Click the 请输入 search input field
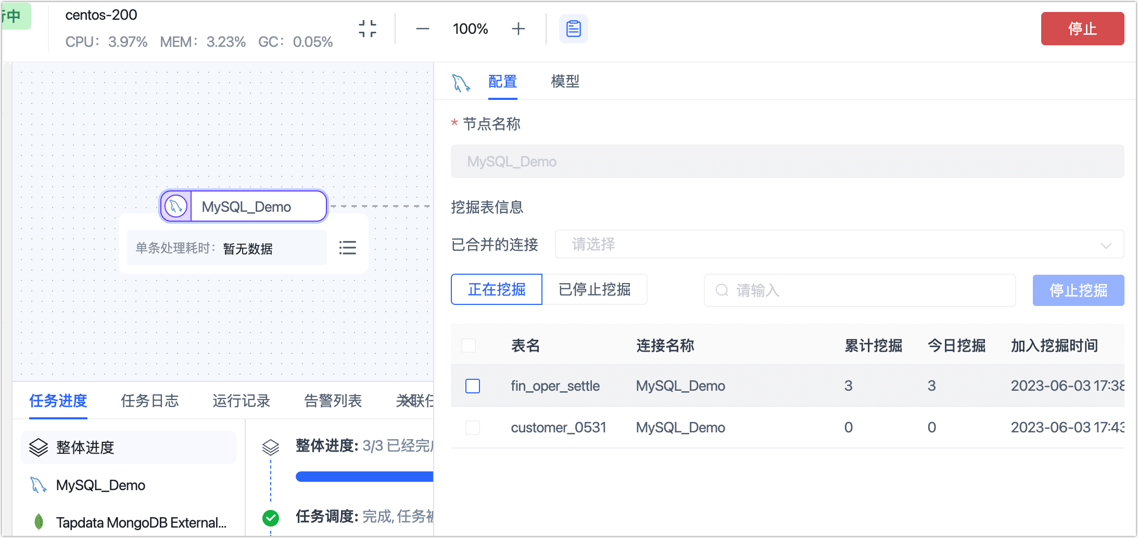Viewport: 1138px width, 538px height. [x=833, y=291]
